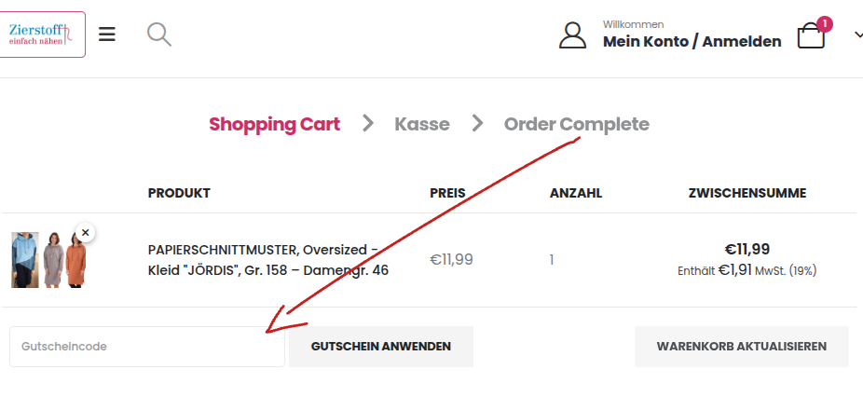This screenshot has width=863, height=397.
Task: Select the Order Complete step
Action: click(x=576, y=125)
